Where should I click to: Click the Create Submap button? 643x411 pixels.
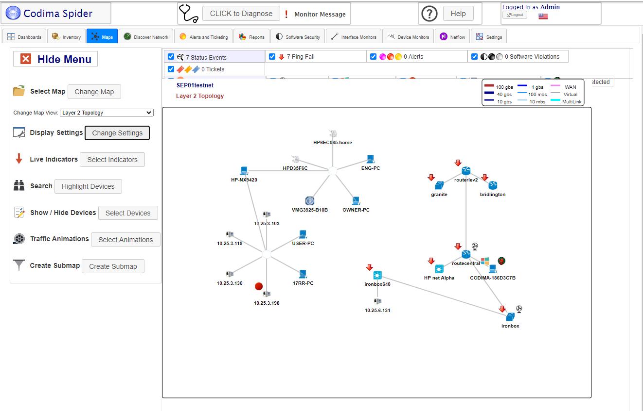tap(113, 266)
